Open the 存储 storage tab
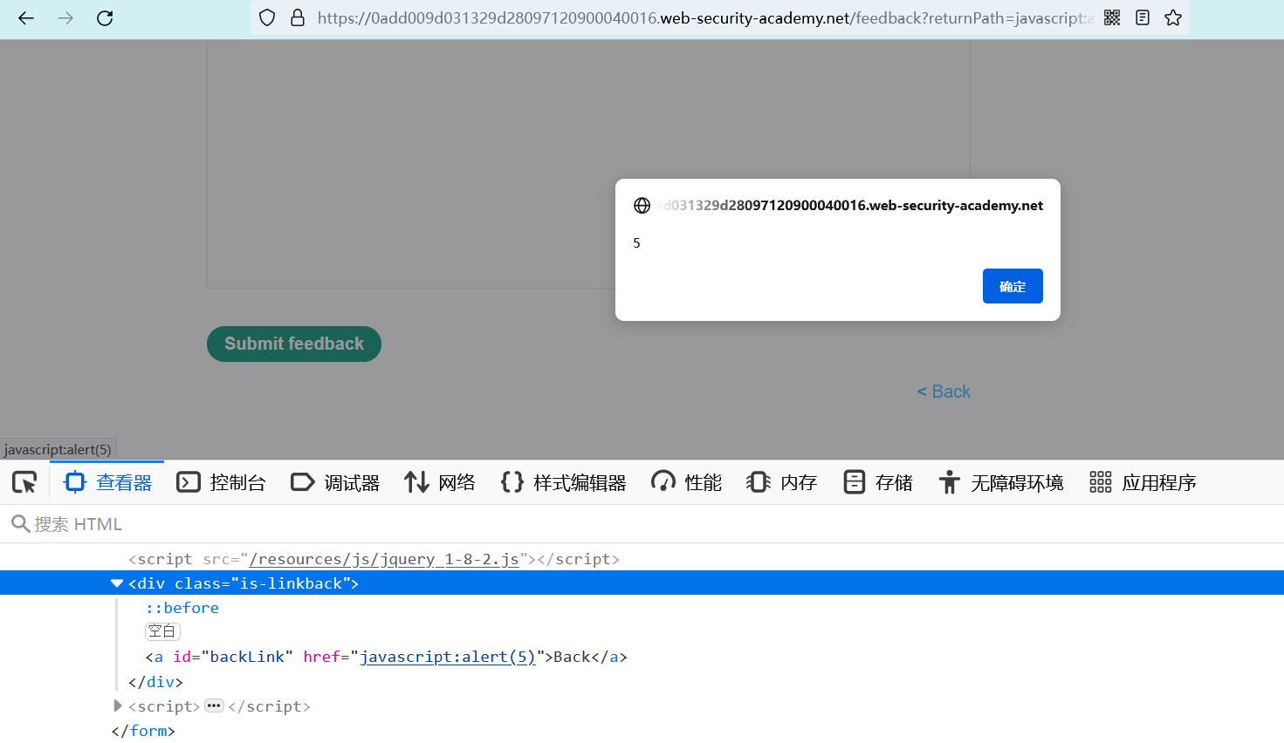Viewport: 1284px width, 743px height. [878, 482]
